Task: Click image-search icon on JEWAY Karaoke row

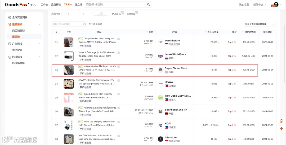Action: pyautogui.click(x=119, y=80)
